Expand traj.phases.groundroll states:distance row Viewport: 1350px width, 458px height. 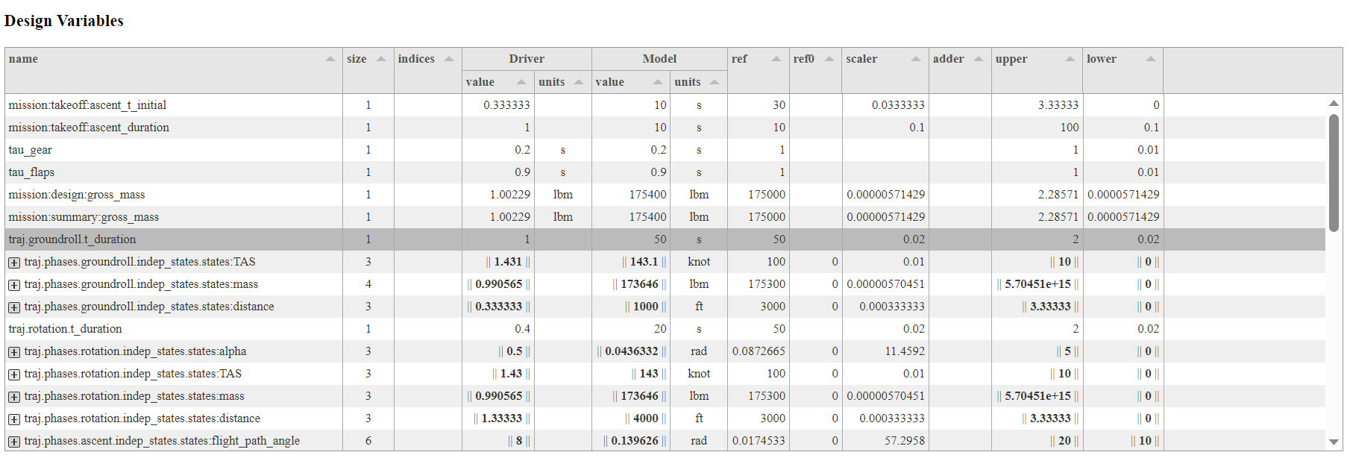coord(14,307)
